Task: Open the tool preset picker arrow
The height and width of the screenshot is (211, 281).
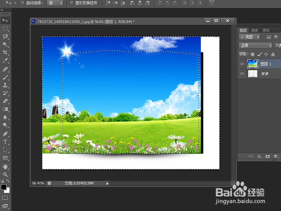Action: [x=15, y=3]
